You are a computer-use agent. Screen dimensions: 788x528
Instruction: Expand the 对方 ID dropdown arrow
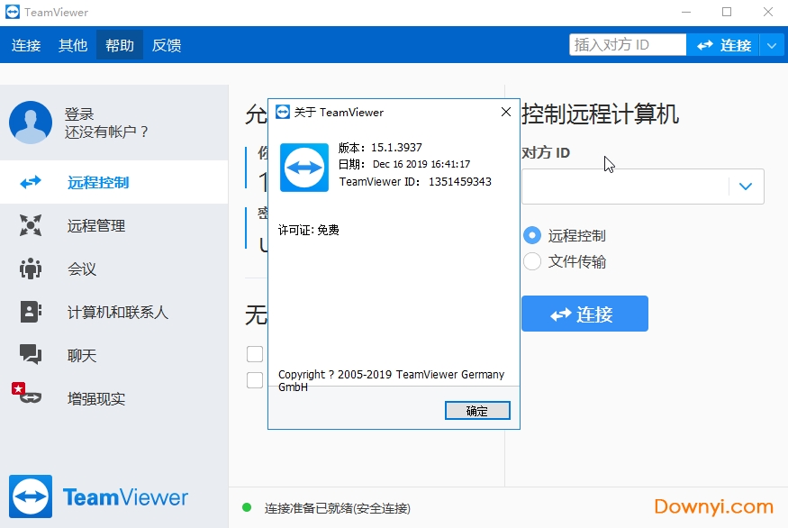pos(746,186)
